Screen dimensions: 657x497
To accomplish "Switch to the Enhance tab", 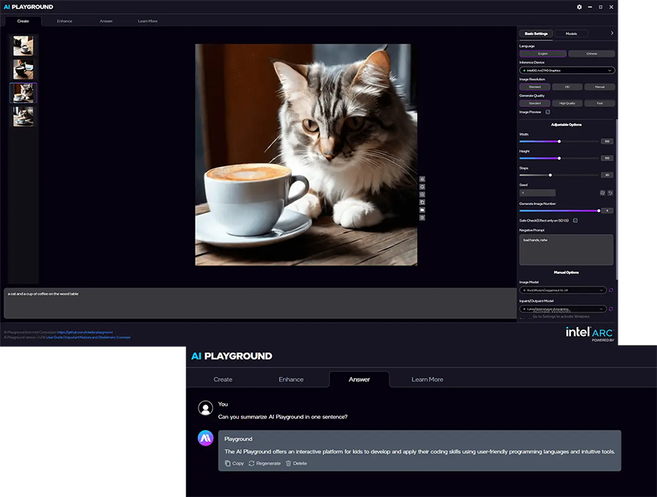I will coord(65,21).
